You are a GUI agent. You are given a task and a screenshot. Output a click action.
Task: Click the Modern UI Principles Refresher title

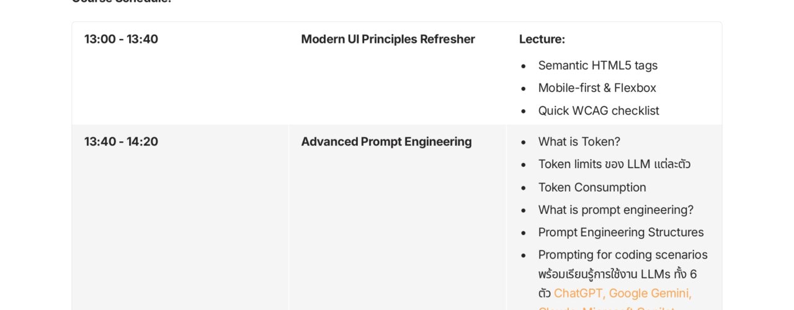[x=388, y=39]
